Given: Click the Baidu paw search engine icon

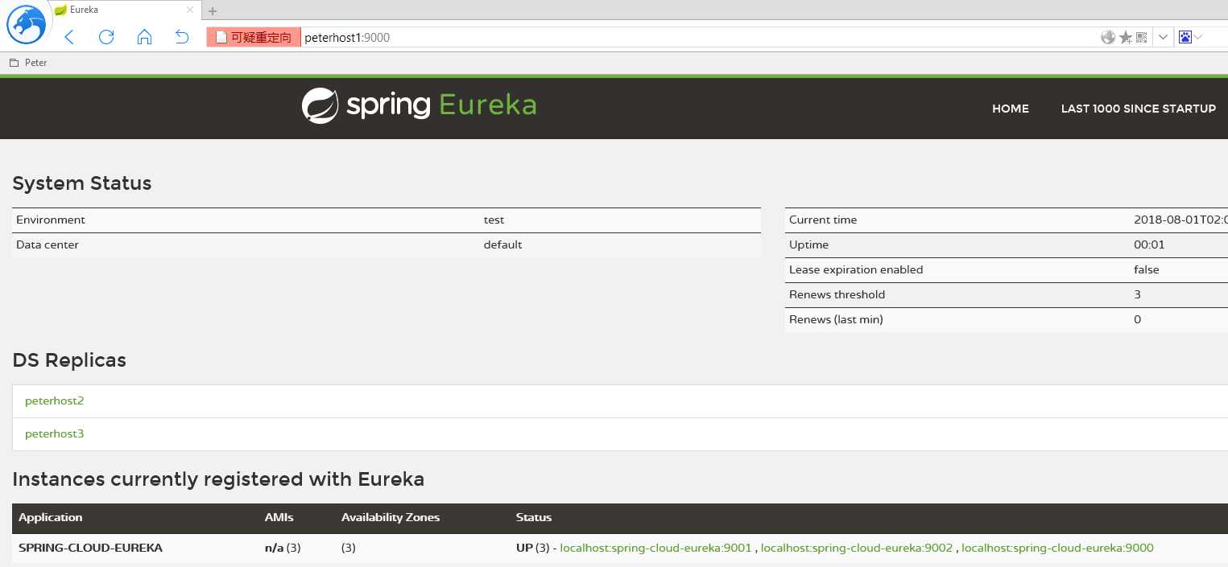Looking at the screenshot, I should point(1185,37).
